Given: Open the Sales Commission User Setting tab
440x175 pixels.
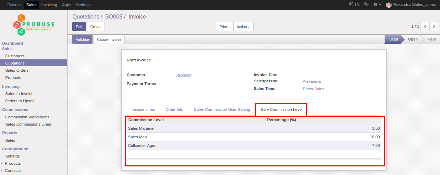Looking at the screenshot, I should [x=222, y=109].
